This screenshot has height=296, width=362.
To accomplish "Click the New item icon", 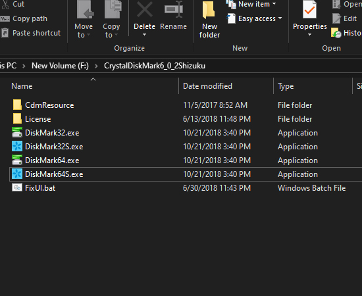I will point(231,5).
